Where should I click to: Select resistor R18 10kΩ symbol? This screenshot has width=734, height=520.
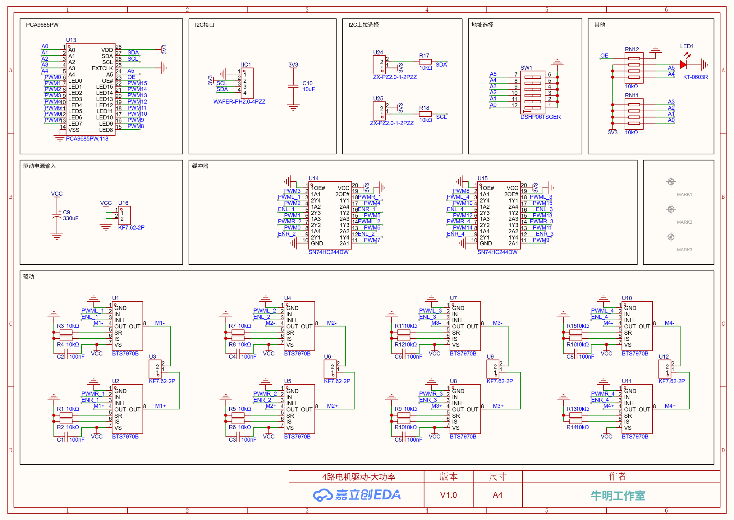(x=425, y=114)
